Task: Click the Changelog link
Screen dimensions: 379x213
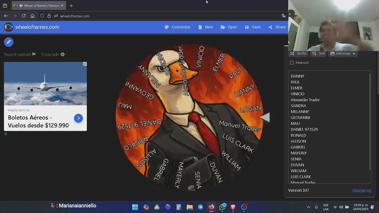Action: point(362,190)
